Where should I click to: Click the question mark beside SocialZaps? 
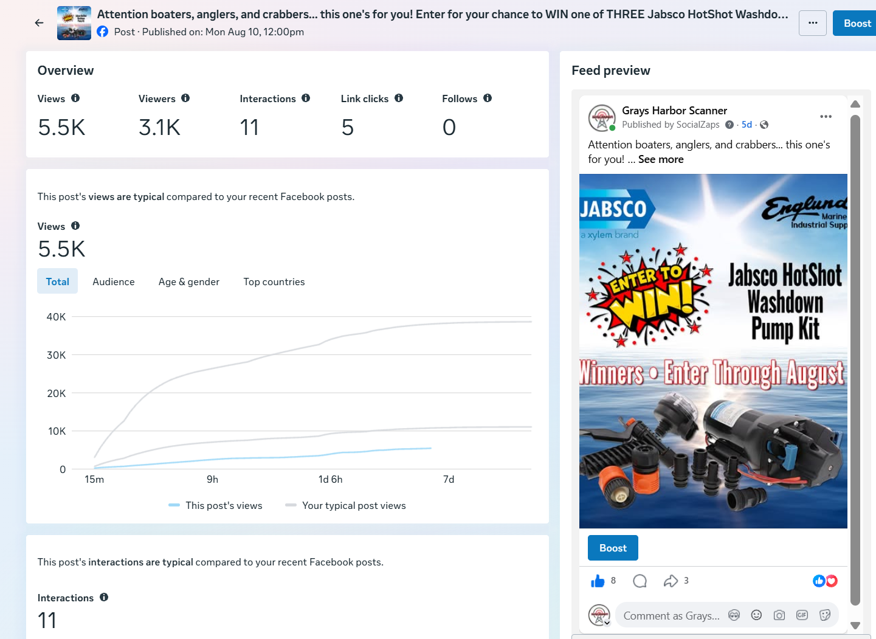click(x=729, y=125)
